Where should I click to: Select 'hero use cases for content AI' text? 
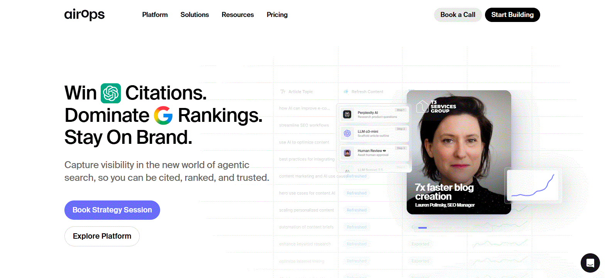(x=307, y=193)
